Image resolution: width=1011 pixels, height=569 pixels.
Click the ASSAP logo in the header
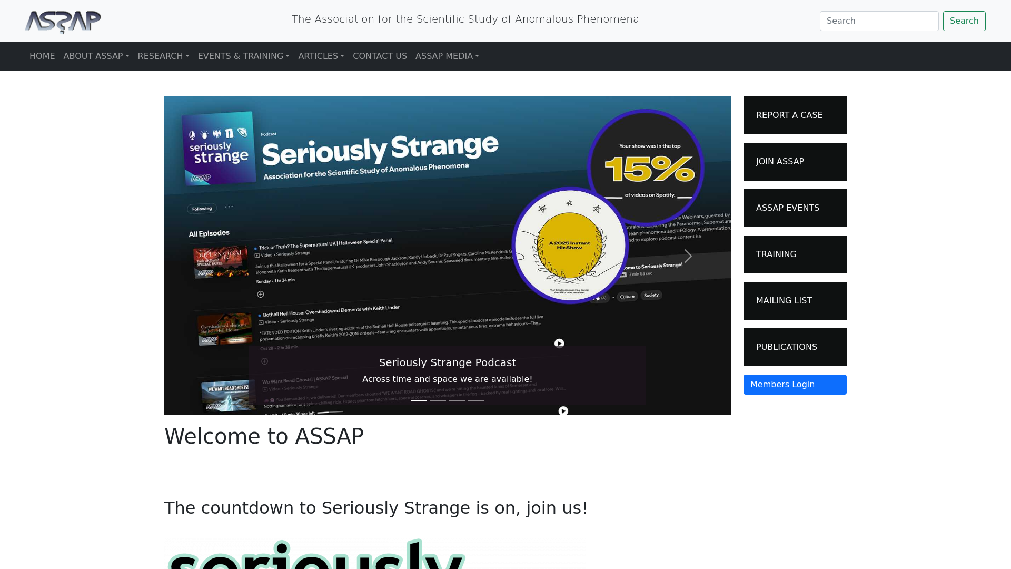[x=63, y=22]
